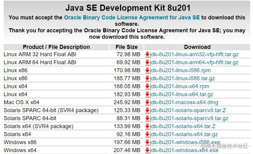Click red download arrow beside jdk-8u201-linux-arm64-vfp-hflt.tar.gz
The height and width of the screenshot is (154, 253).
click(x=147, y=62)
